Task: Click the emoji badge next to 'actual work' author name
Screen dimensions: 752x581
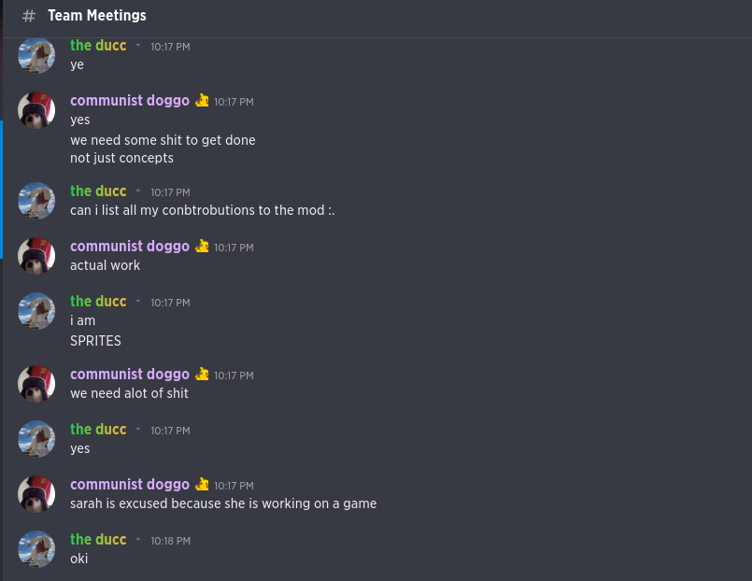Action: tap(202, 246)
